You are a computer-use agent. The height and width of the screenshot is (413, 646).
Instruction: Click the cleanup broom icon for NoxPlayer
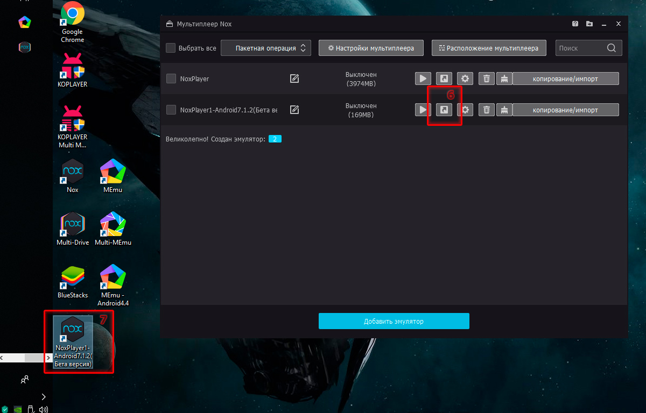[504, 79]
